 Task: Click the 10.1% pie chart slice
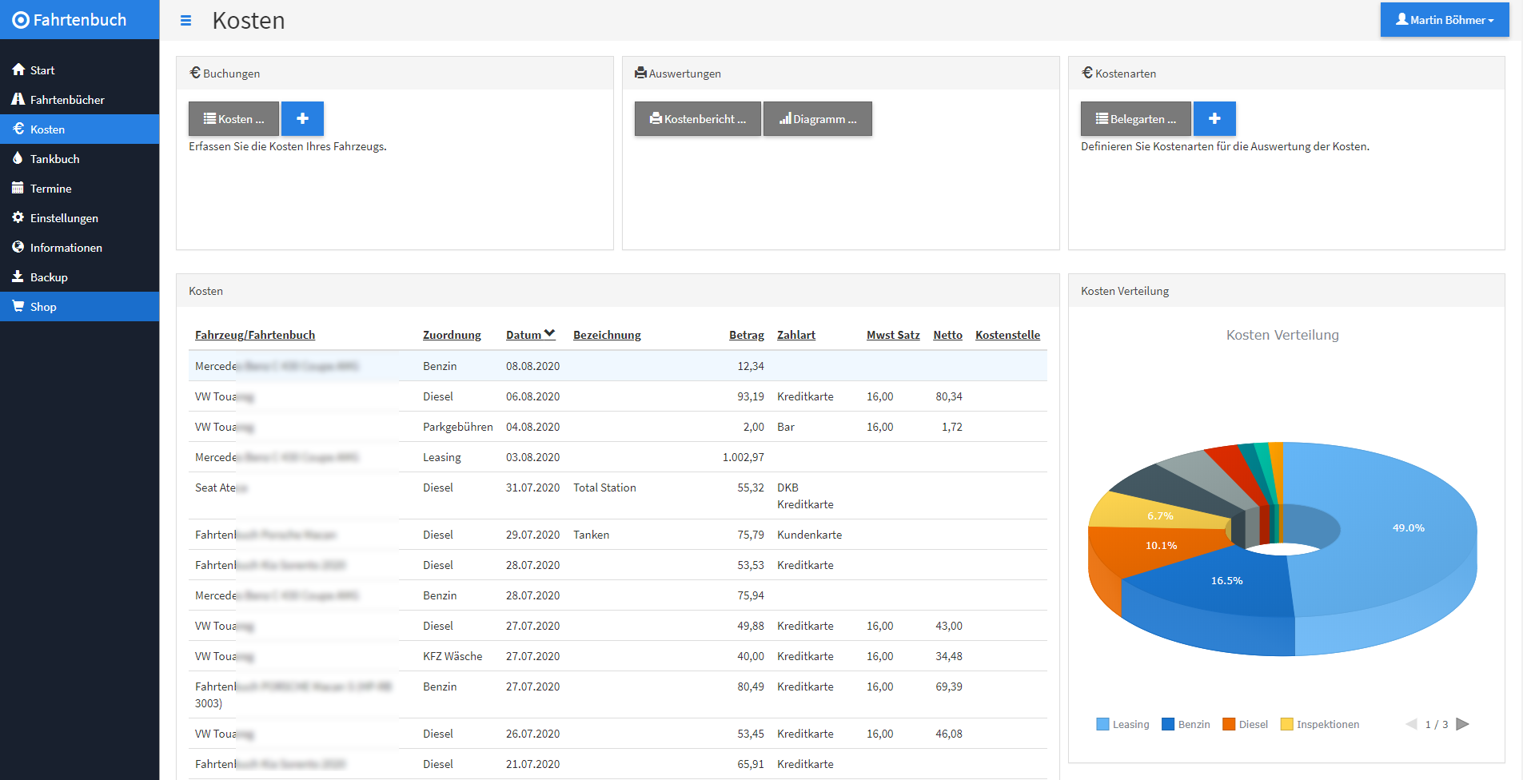pos(1161,546)
